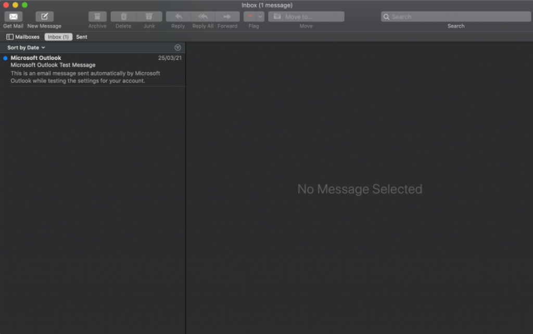Toggle the Mailboxes sidebar
Screen dimensions: 533x334
coord(23,37)
